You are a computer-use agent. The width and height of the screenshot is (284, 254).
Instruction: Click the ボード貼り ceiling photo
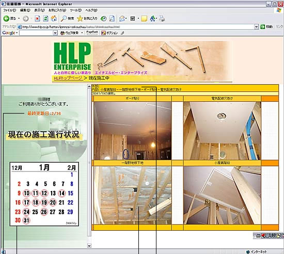click(133, 131)
